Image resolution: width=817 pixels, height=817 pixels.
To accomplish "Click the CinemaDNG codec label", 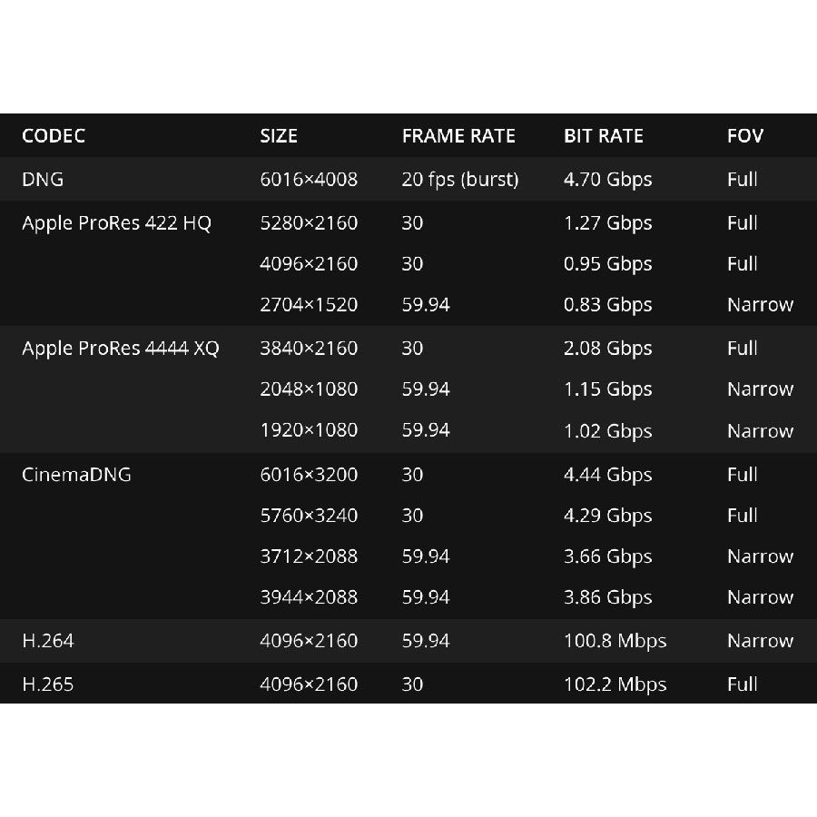I will click(76, 475).
